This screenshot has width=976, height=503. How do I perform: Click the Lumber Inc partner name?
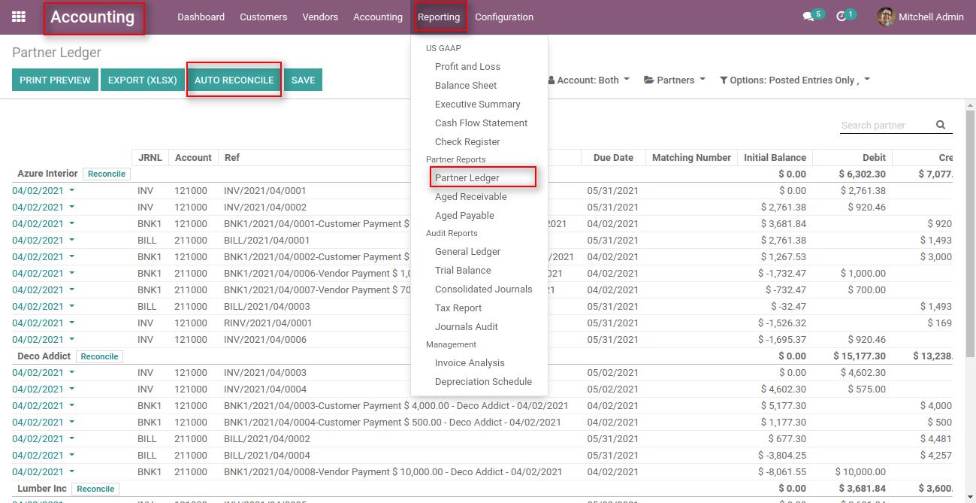click(x=42, y=489)
